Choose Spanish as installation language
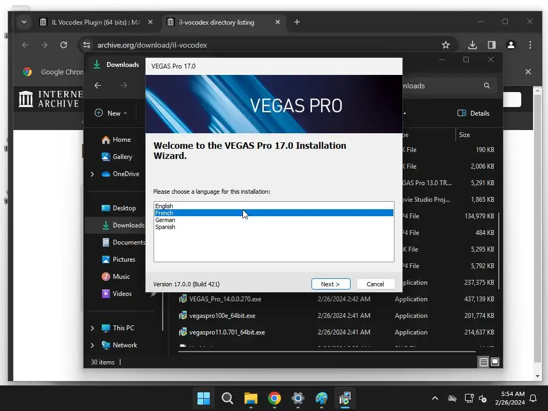Viewport: 548px width, 411px height. coord(165,227)
